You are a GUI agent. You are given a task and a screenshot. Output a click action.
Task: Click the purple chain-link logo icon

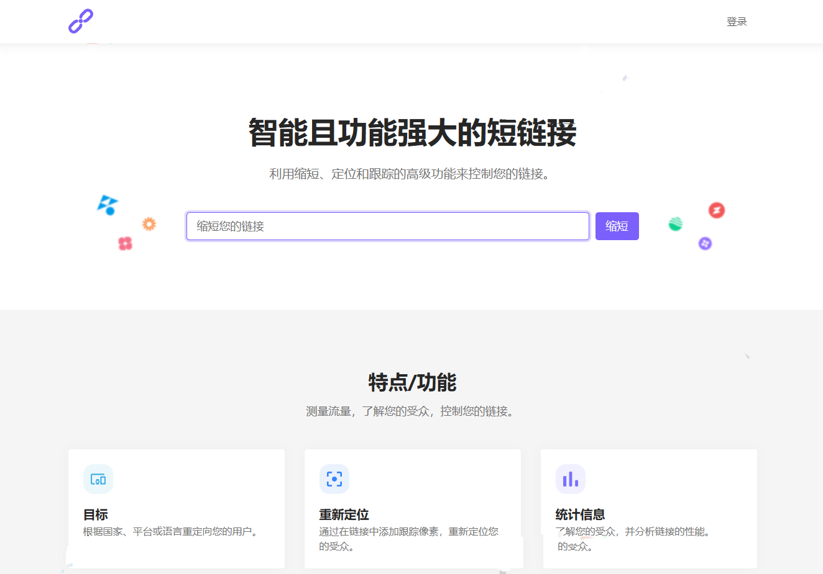(x=80, y=21)
